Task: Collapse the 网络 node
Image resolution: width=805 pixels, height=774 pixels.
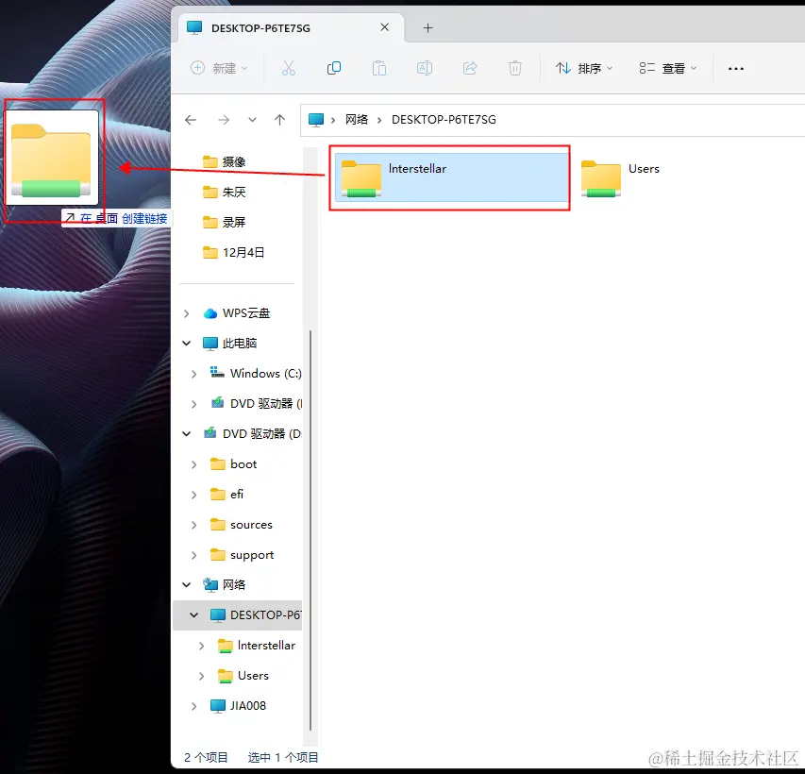Action: [186, 585]
